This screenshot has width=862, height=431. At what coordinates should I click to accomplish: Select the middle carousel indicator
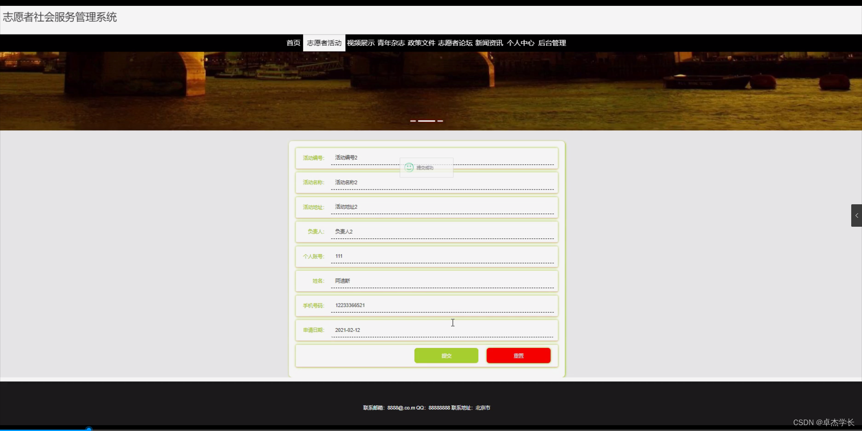(x=427, y=121)
